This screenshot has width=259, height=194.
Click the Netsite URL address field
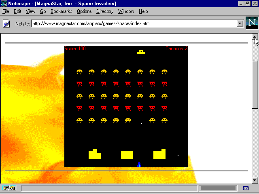point(134,24)
